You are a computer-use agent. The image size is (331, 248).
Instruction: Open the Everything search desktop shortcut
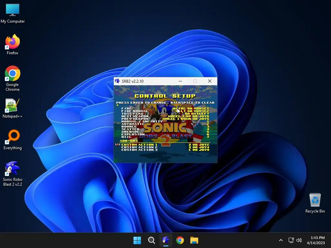13,139
